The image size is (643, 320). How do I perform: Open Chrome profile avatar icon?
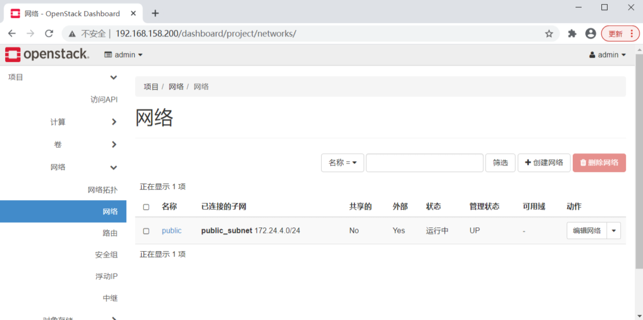pos(590,34)
